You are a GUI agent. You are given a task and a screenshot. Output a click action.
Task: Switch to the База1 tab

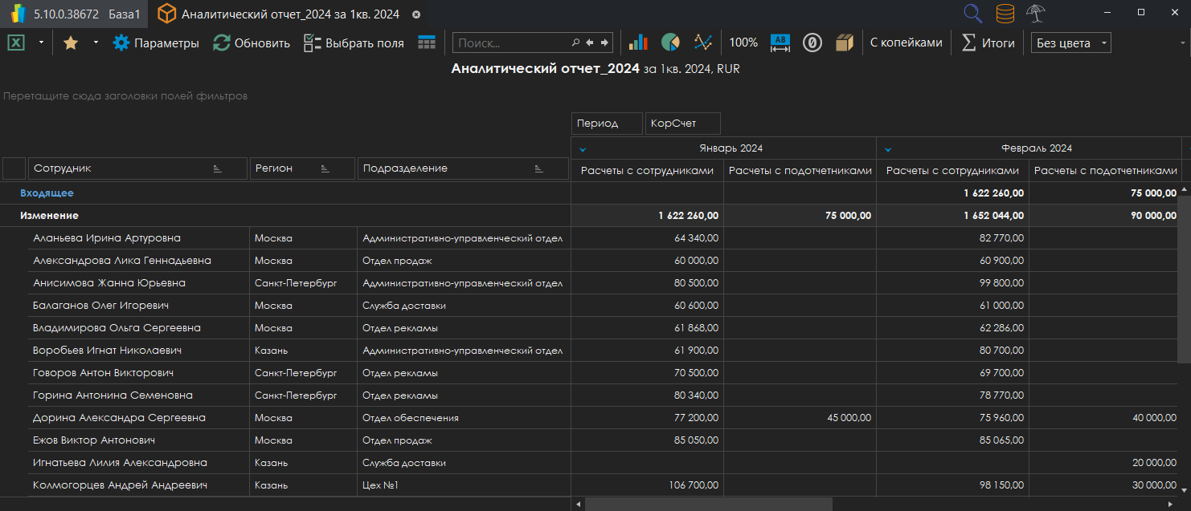(123, 14)
